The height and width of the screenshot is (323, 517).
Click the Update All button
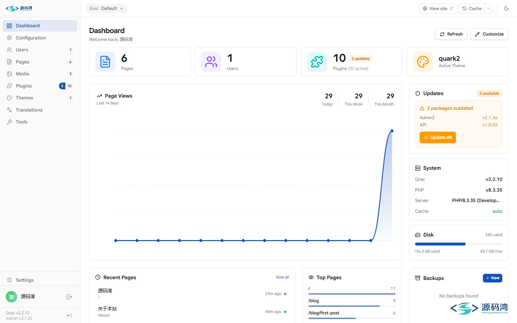pyautogui.click(x=438, y=137)
